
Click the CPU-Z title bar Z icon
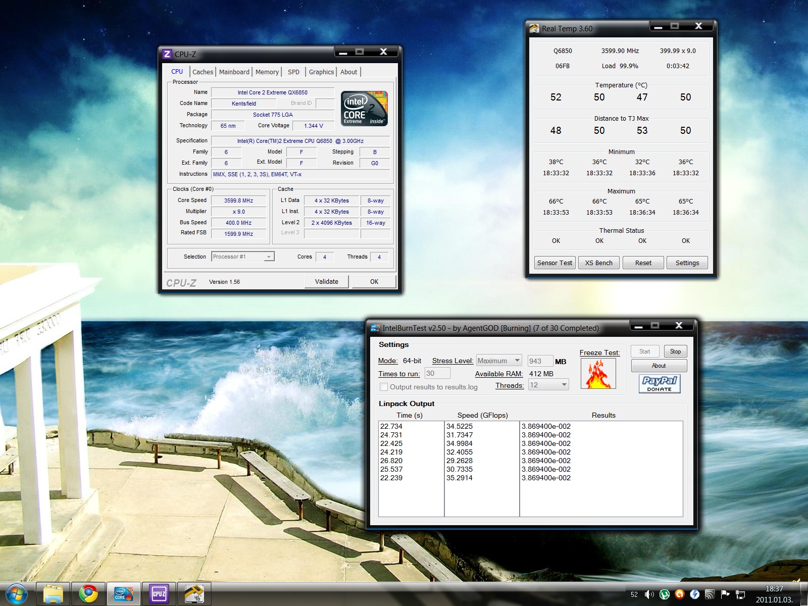(x=167, y=54)
